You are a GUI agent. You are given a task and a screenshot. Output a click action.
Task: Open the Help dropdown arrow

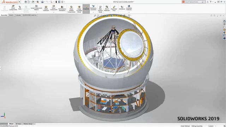point(213,2)
